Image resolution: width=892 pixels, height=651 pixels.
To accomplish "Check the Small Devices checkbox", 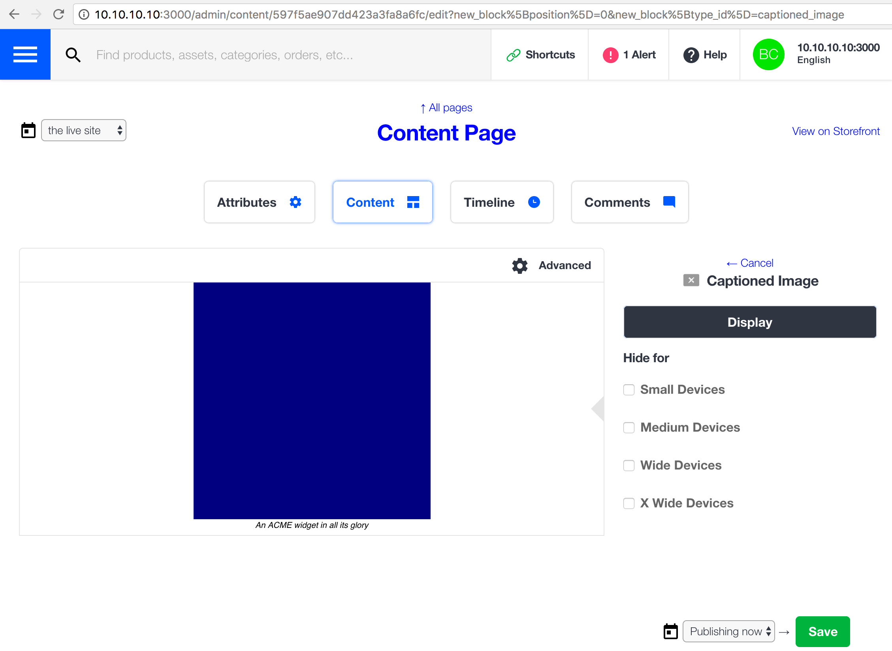I will (629, 390).
